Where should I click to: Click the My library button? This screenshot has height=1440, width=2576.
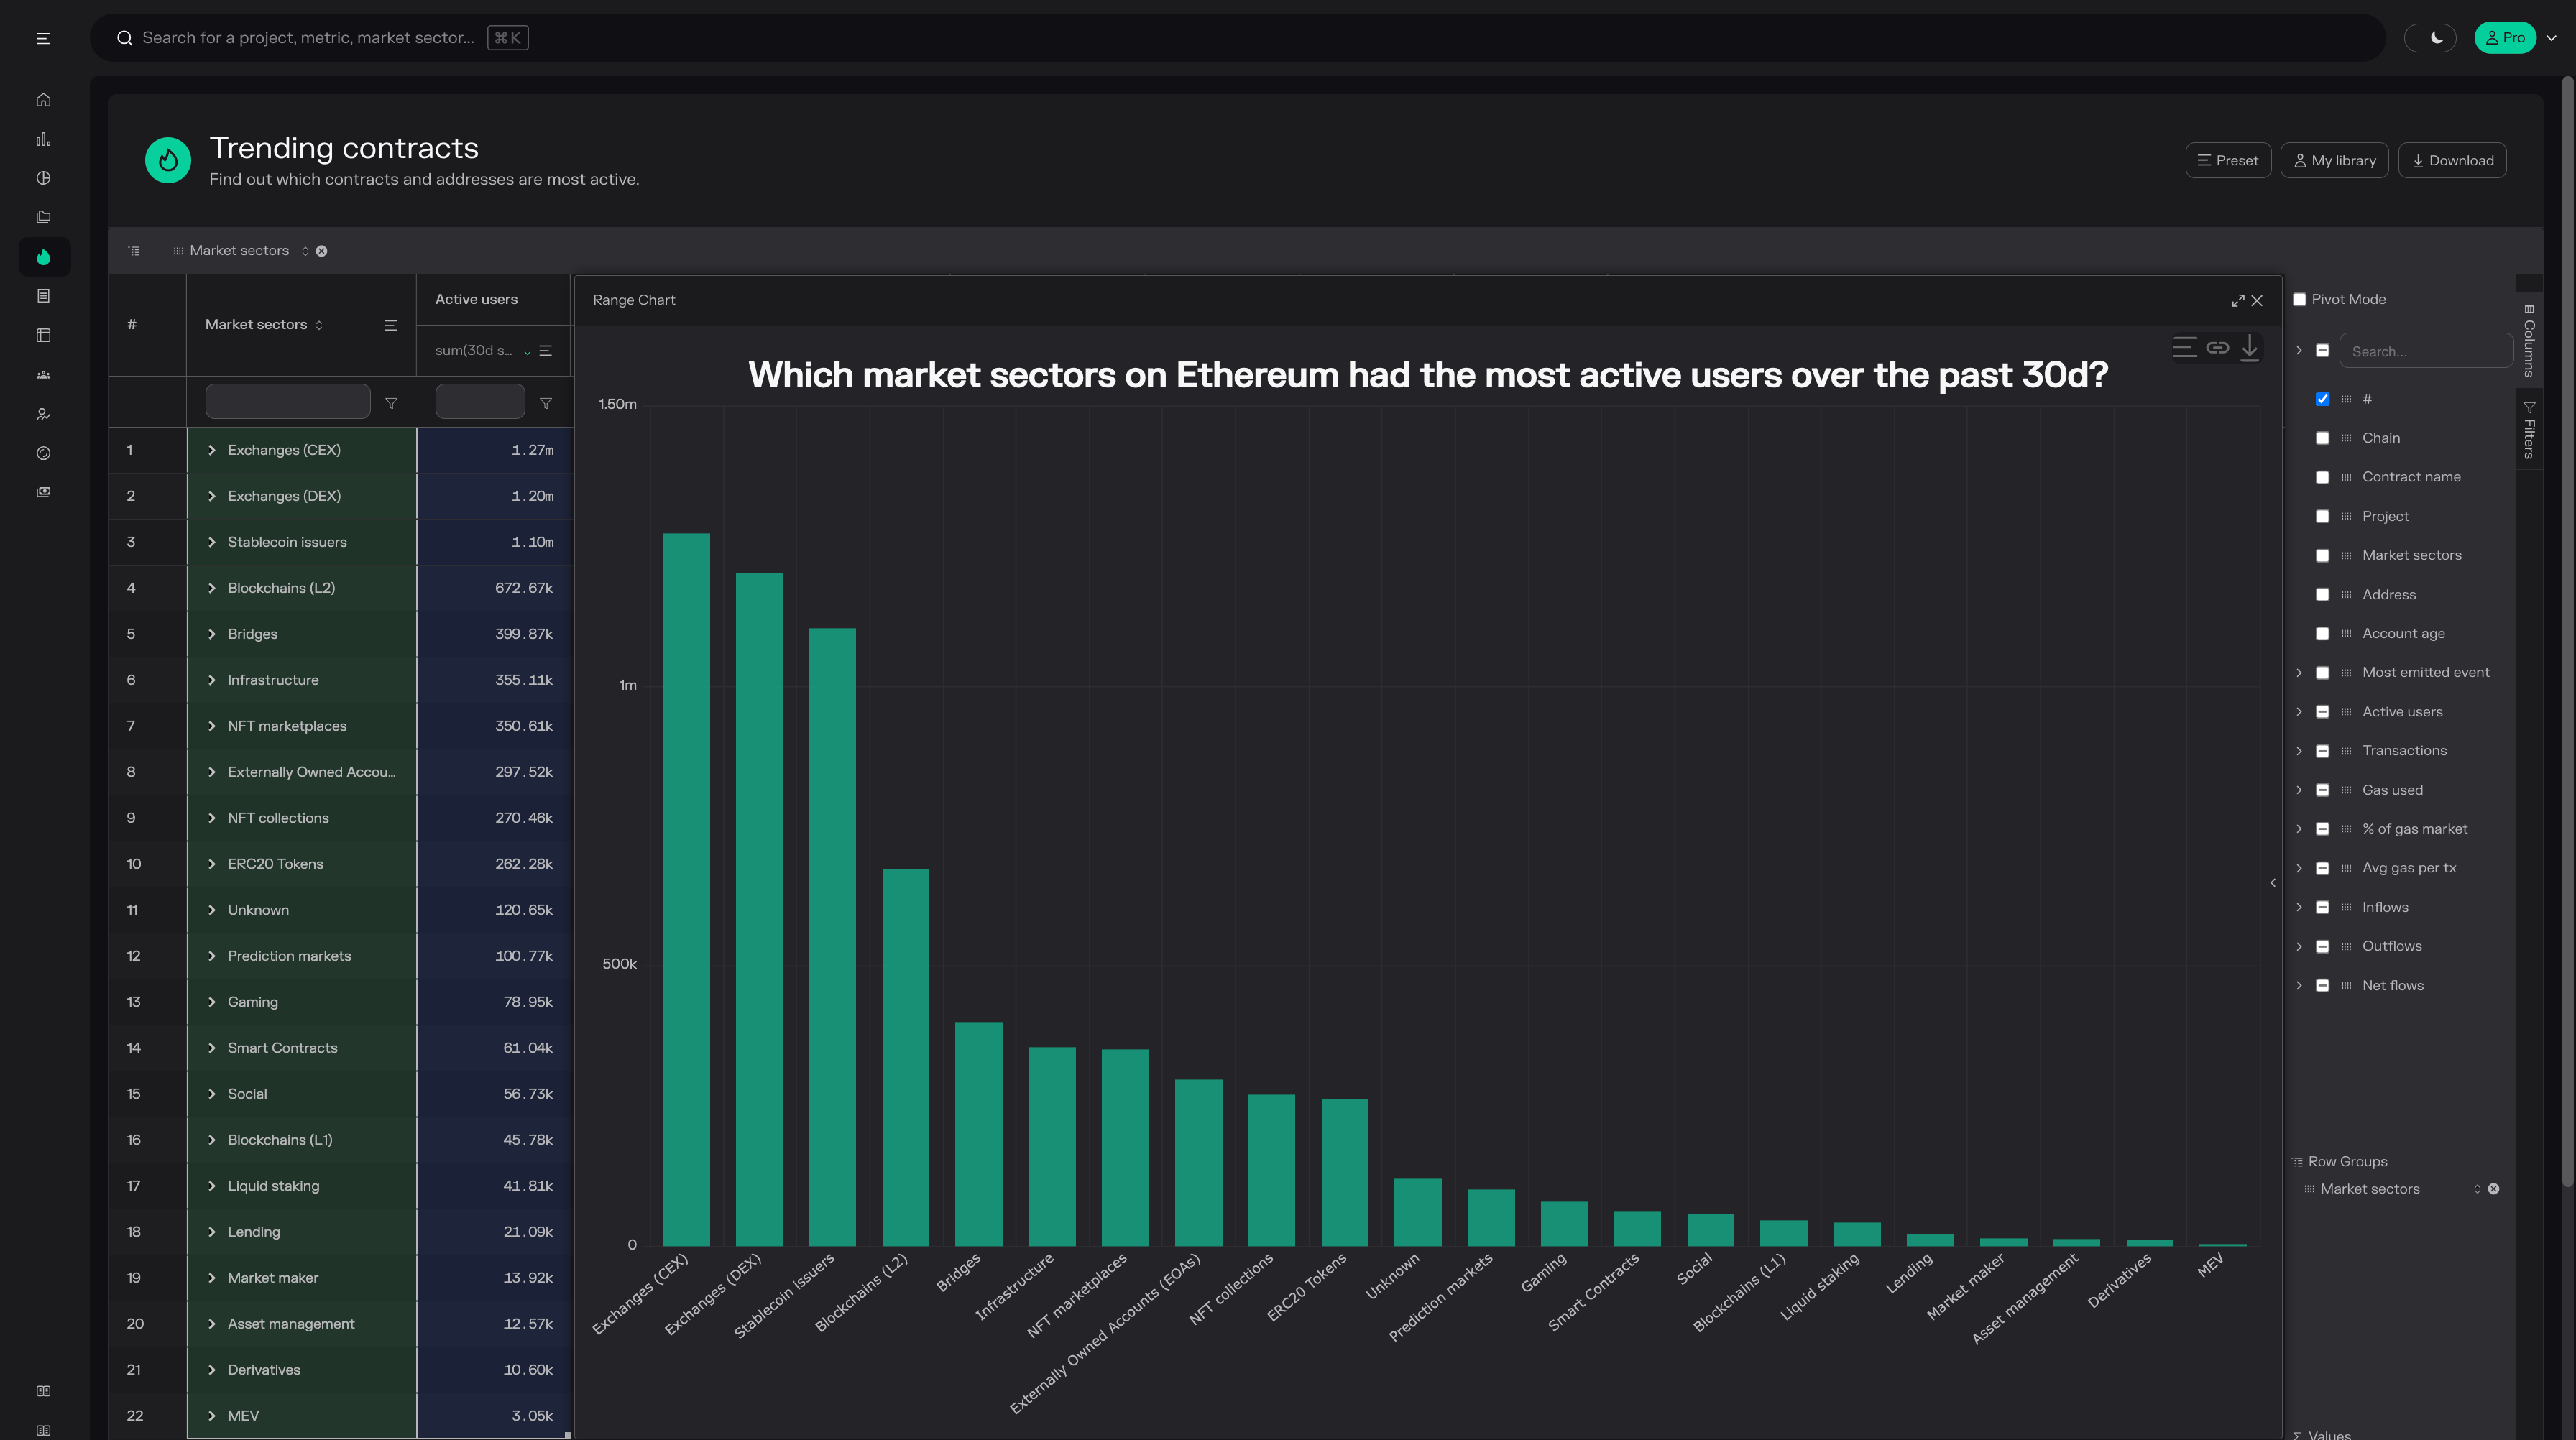(2334, 160)
